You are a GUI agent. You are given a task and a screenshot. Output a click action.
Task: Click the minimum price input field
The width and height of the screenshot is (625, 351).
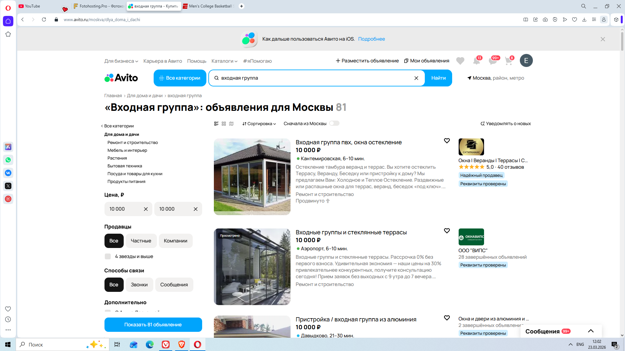pyautogui.click(x=124, y=209)
